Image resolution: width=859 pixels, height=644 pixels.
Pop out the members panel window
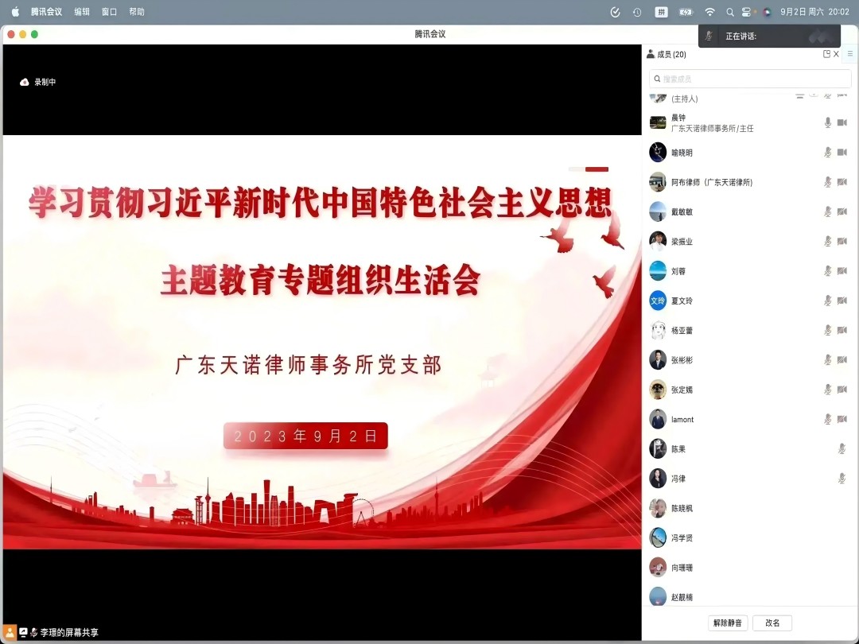(x=826, y=54)
